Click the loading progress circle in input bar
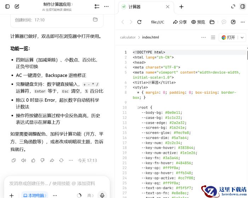Image resolution: width=248 pixels, height=198 pixels. [x=79, y=196]
